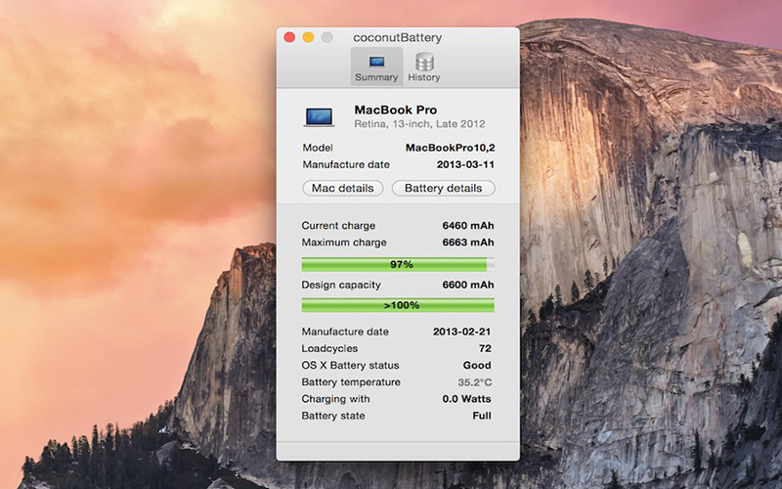Click the 97% charge progress bar
The width and height of the screenshot is (782, 489).
tap(398, 264)
